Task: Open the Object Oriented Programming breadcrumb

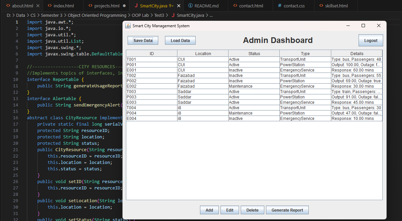Action: point(97,15)
